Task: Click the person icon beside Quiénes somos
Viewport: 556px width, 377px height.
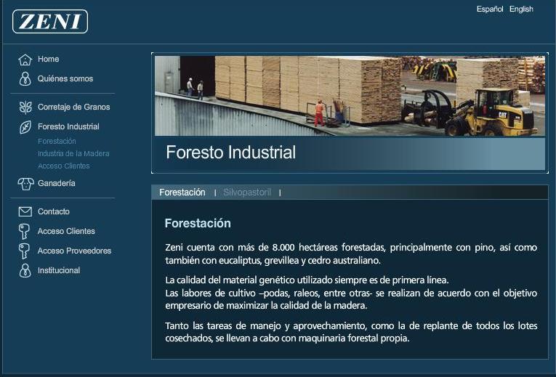Action: [25, 78]
